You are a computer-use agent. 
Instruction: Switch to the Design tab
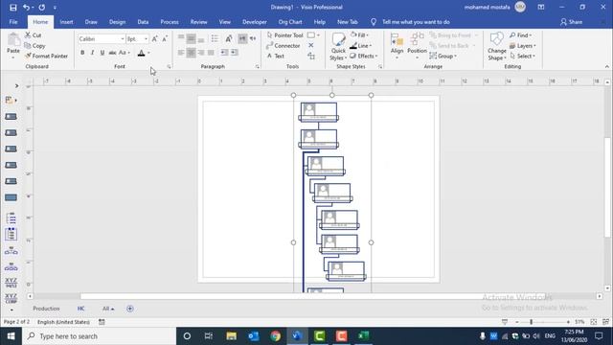click(117, 22)
